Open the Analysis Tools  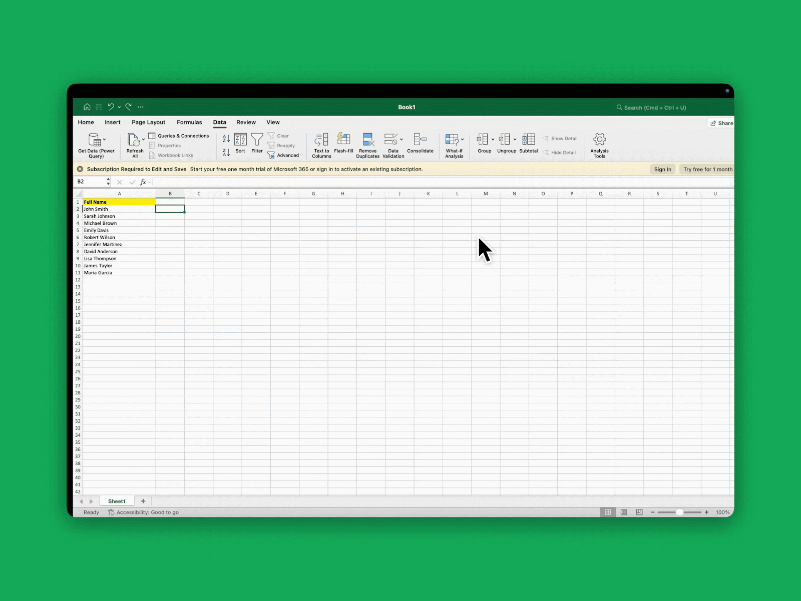[x=599, y=145]
